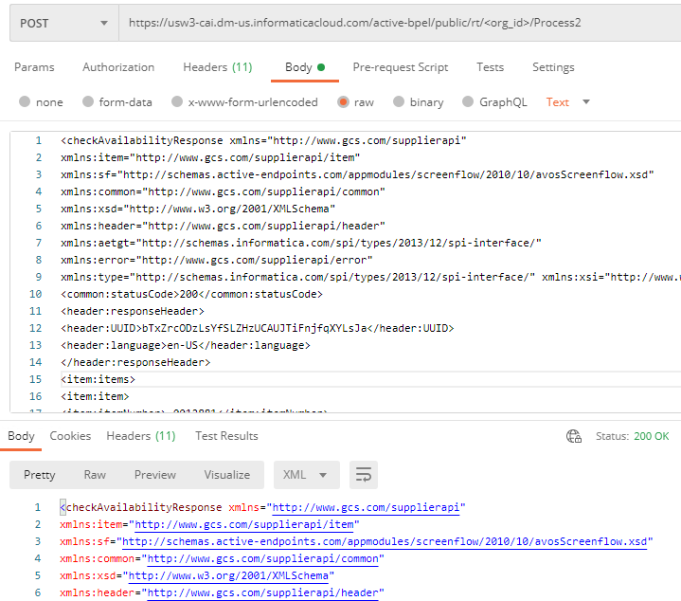Switch response view to Preview
This screenshot has height=601, width=681.
click(x=155, y=475)
